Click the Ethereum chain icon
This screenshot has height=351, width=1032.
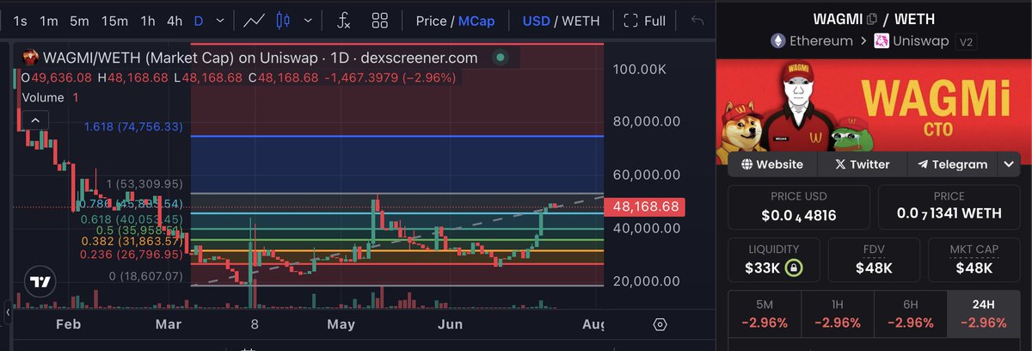[x=778, y=40]
